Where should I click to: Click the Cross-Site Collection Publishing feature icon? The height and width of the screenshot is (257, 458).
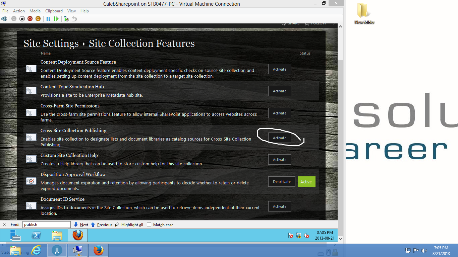(31, 138)
